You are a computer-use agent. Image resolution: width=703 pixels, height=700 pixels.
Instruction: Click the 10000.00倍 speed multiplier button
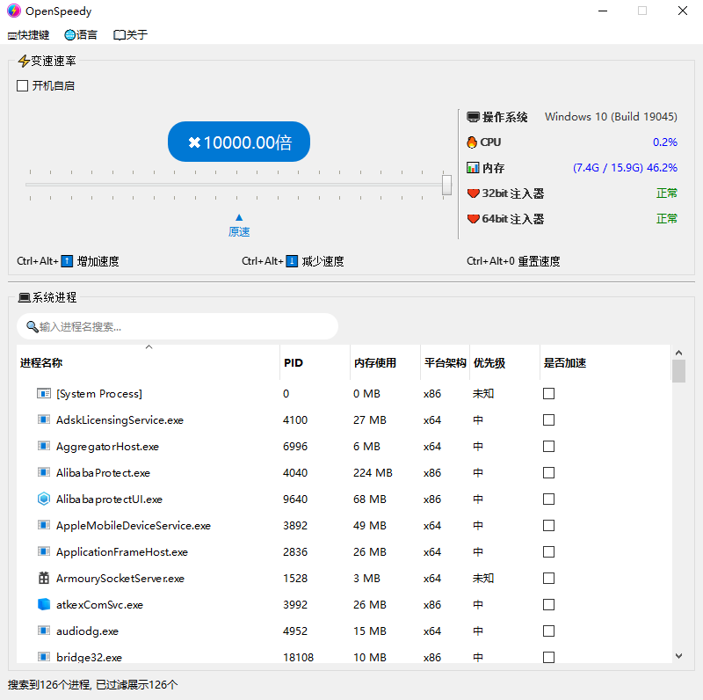tap(239, 142)
